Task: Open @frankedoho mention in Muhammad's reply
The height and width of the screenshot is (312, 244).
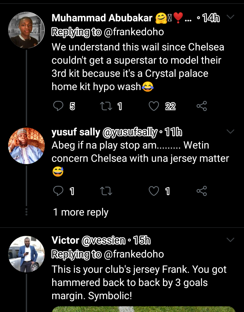Action: click(x=134, y=32)
